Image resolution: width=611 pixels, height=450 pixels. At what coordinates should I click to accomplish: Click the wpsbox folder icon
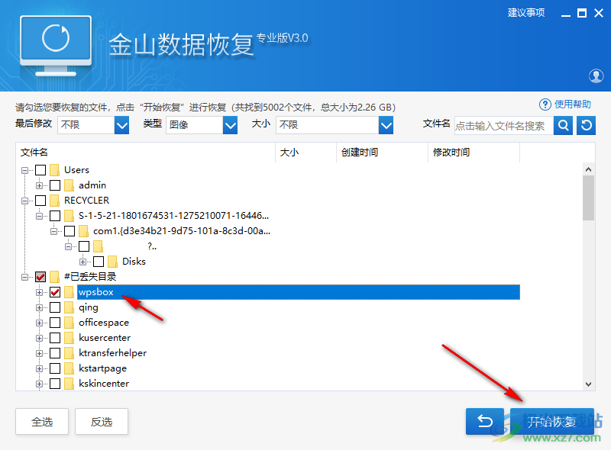[x=69, y=292]
